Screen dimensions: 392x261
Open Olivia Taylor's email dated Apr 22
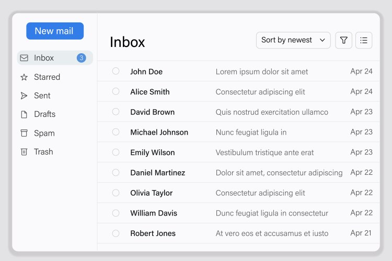pyautogui.click(x=260, y=193)
